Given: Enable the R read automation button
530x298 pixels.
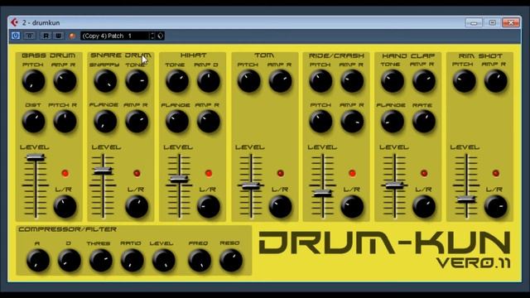Looking at the screenshot, I should [46, 36].
